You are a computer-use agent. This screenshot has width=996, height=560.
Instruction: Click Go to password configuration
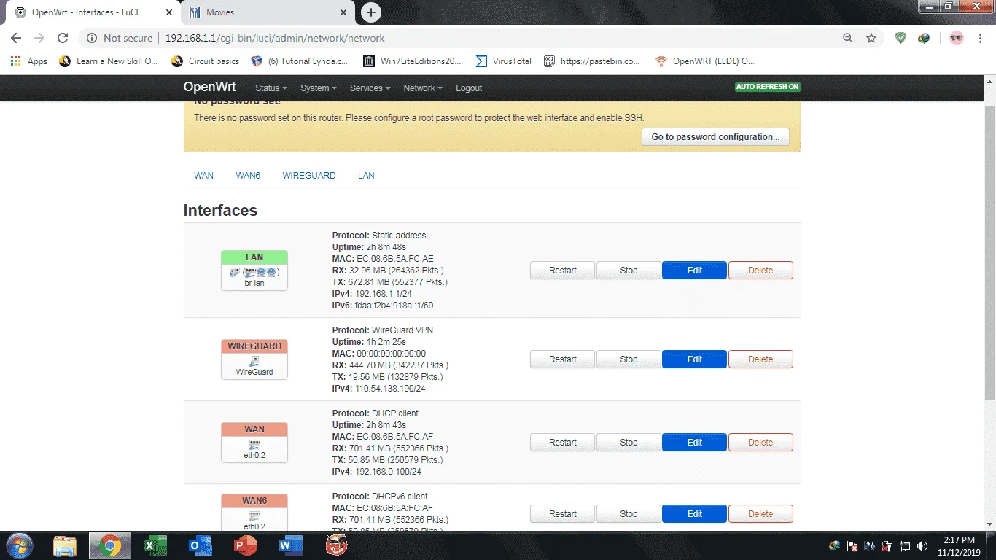(x=715, y=137)
